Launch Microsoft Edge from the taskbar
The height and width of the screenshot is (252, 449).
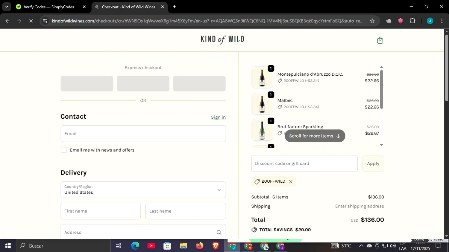(135, 246)
